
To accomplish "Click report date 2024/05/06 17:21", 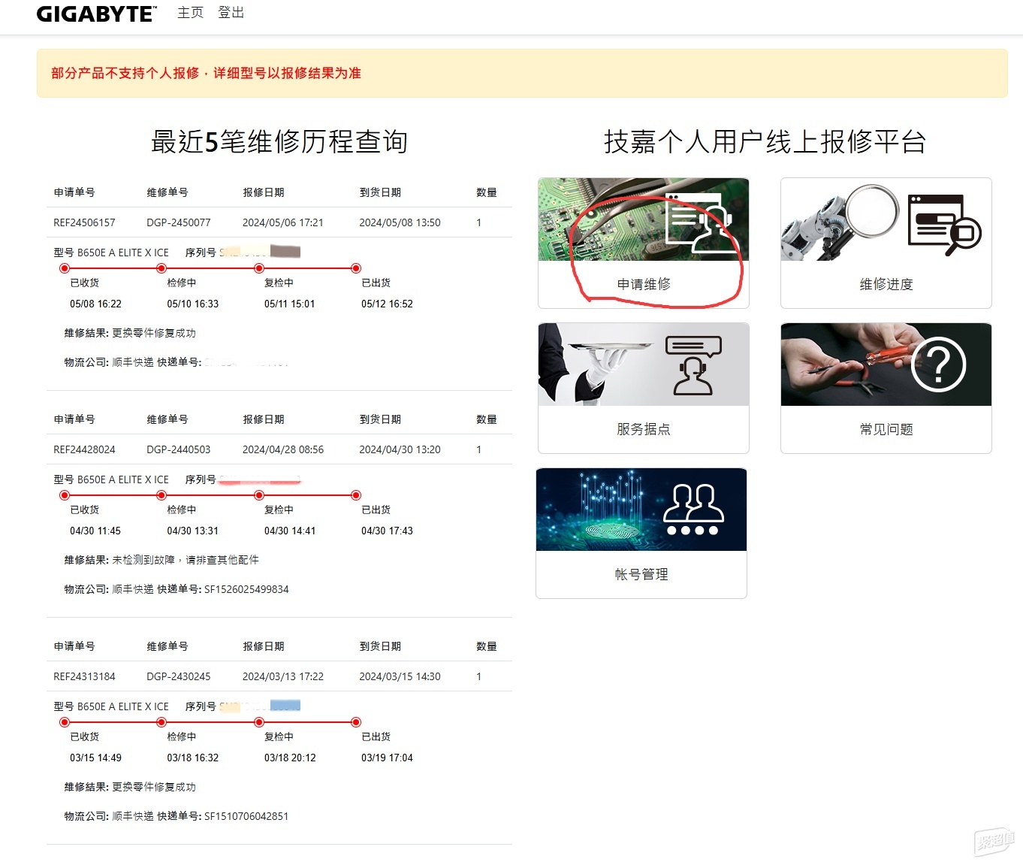I will (x=283, y=222).
